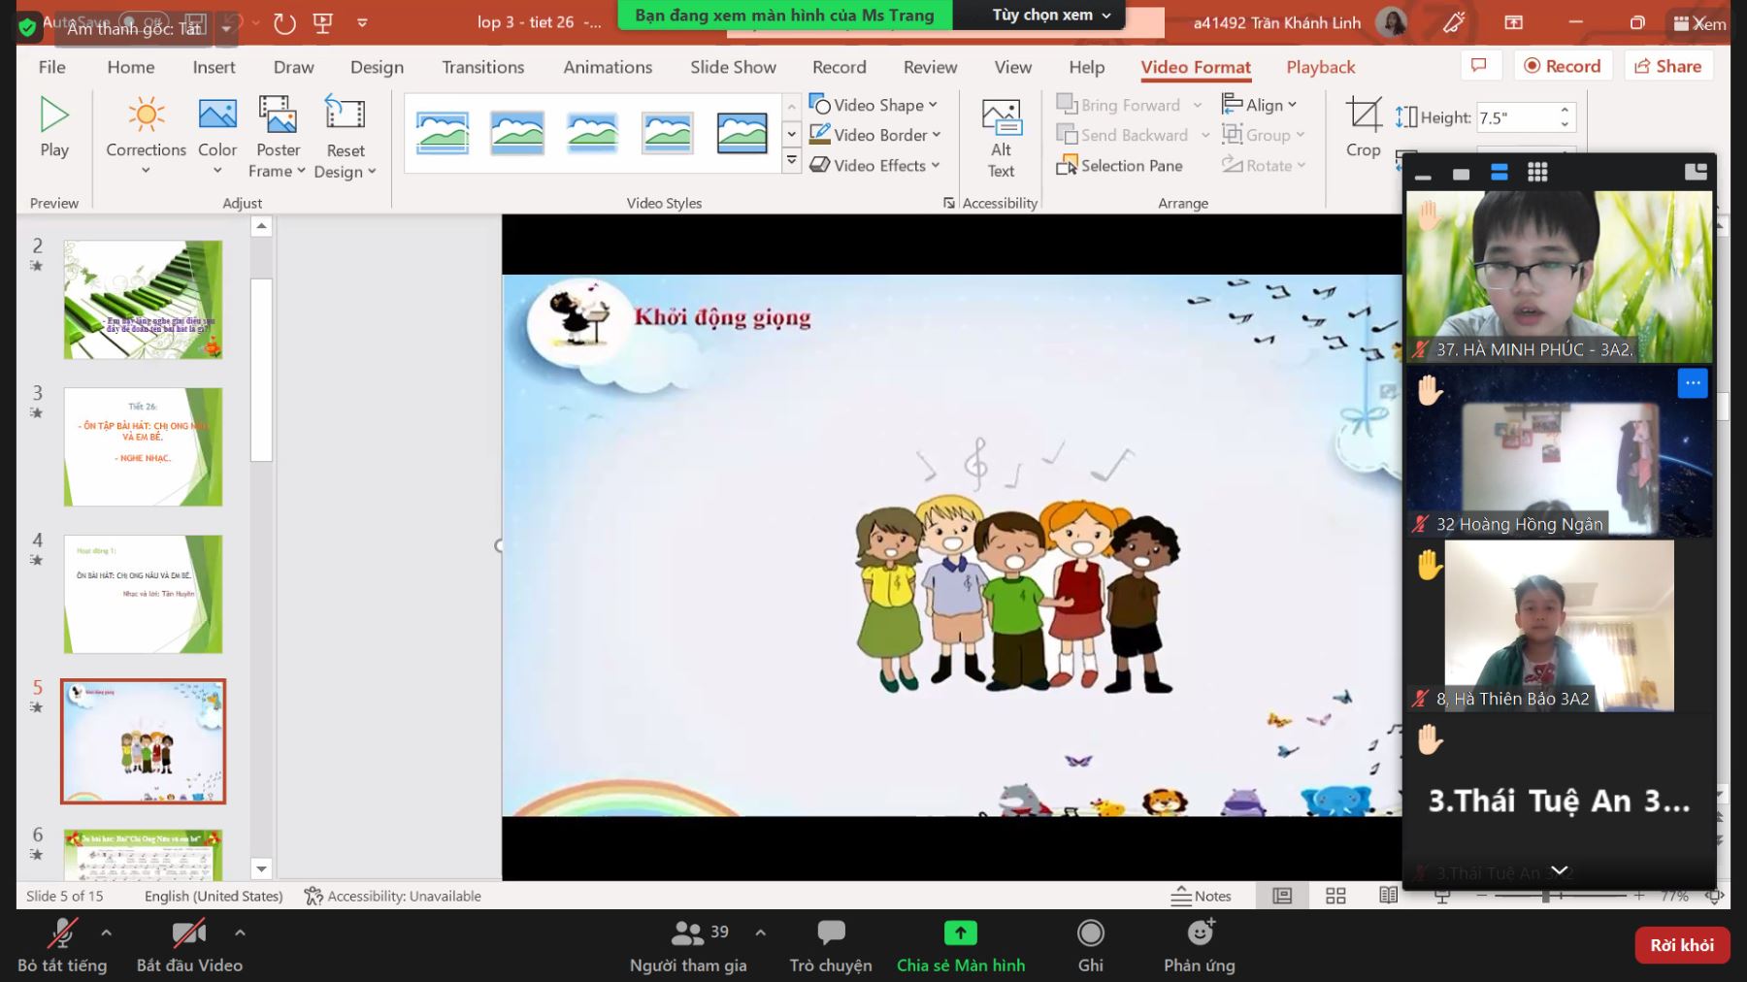Select the Crop tool
1747x982 pixels.
point(1363,115)
